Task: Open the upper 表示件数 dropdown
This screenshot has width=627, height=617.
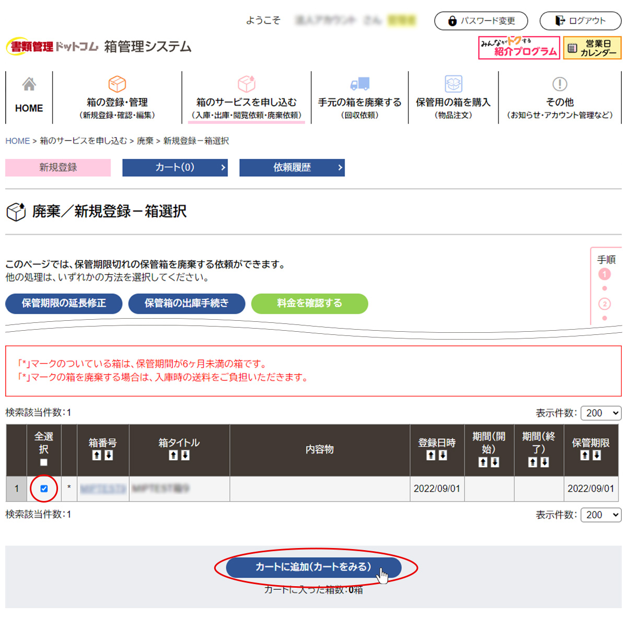Action: (601, 413)
